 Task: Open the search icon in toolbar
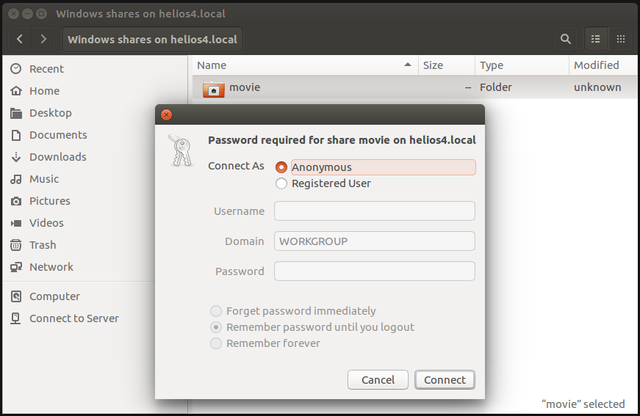coord(565,39)
